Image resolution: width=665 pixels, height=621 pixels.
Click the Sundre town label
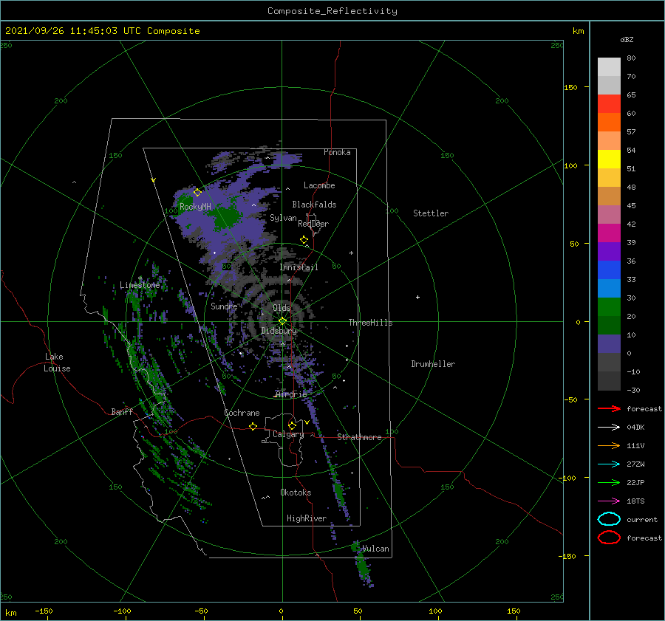224,306
